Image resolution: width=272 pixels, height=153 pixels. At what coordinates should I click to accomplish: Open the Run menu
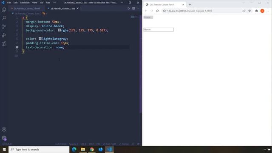[x=48, y=3]
